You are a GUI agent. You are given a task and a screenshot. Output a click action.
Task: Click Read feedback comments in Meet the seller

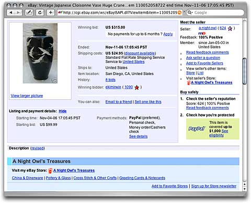point(207,52)
